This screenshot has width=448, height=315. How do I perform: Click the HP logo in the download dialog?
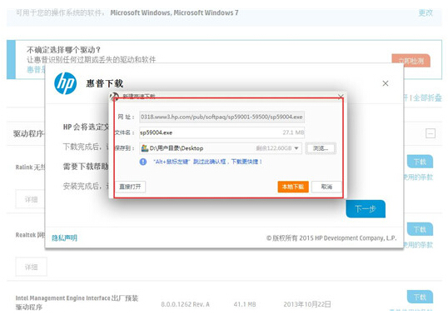(66, 83)
